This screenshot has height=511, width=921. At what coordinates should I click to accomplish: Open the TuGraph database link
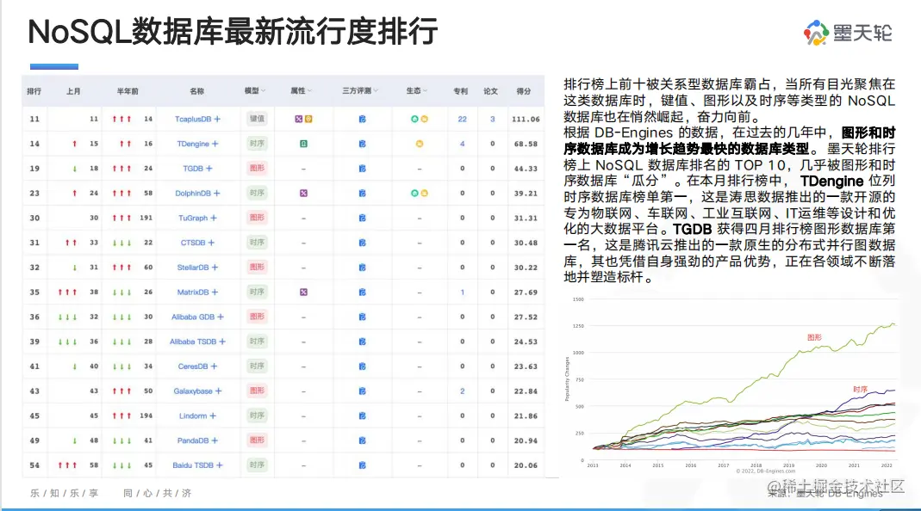pos(193,218)
